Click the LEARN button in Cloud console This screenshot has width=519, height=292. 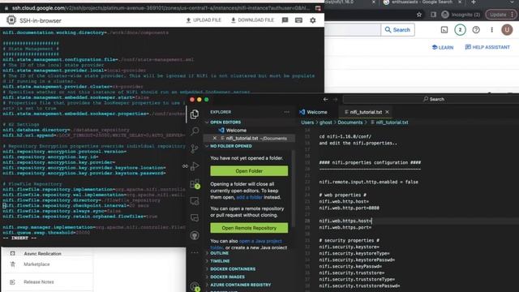point(443,47)
